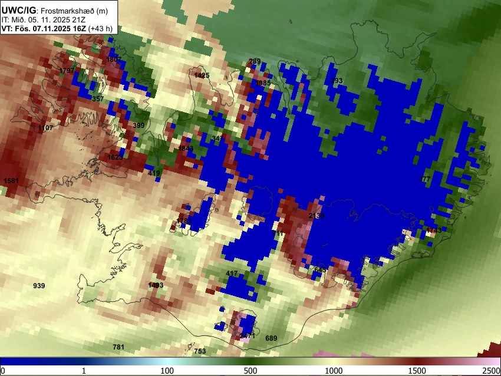Click the 781 map value label
The image size is (501, 376).
pos(118,347)
